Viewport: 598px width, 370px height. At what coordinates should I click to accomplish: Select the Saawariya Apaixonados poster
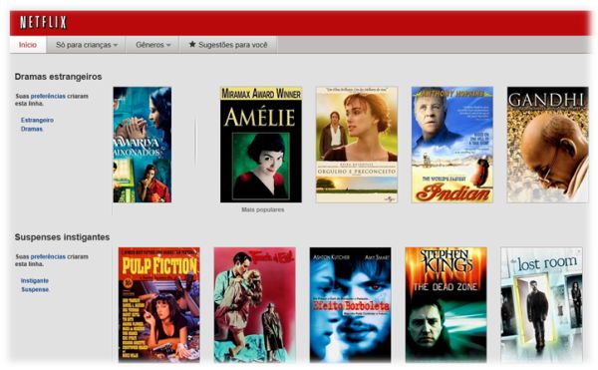pos(143,145)
